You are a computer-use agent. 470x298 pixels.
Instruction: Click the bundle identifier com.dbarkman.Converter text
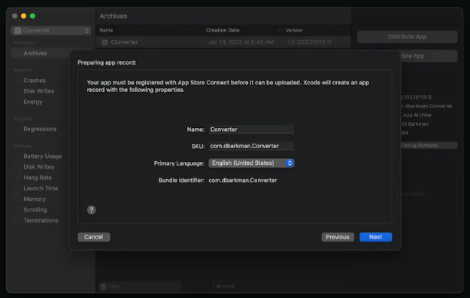pos(243,181)
